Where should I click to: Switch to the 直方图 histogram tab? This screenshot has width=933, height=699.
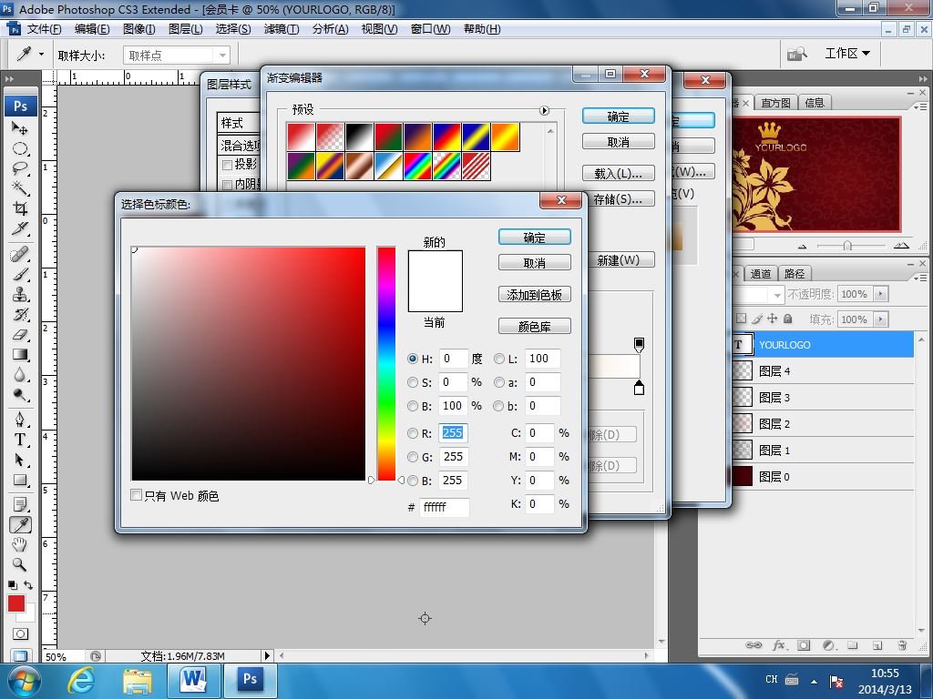[776, 103]
